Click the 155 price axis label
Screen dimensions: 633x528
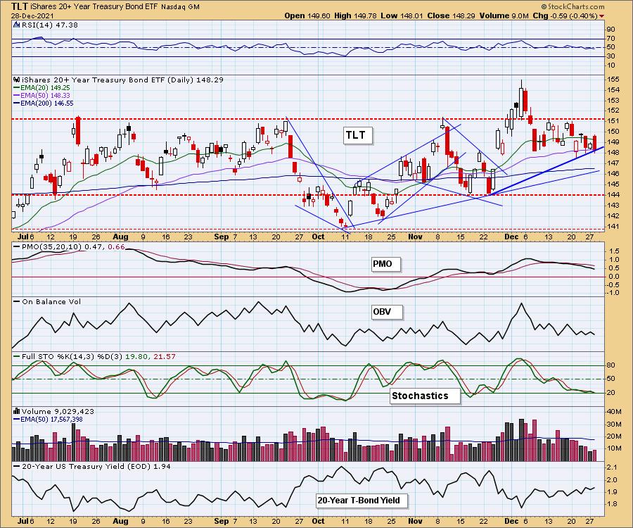tap(613, 79)
